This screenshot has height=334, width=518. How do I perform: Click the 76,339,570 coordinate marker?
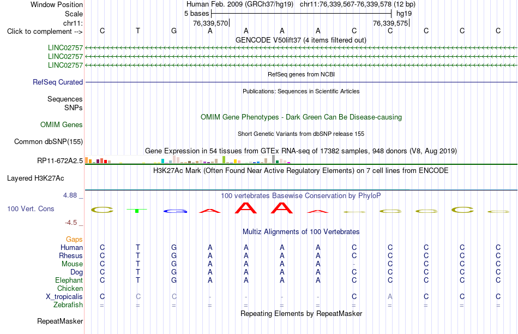[211, 23]
